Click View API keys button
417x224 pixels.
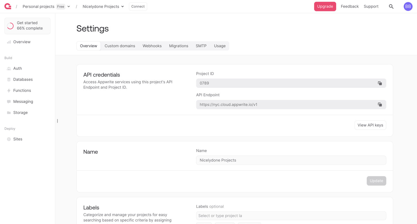(x=370, y=125)
